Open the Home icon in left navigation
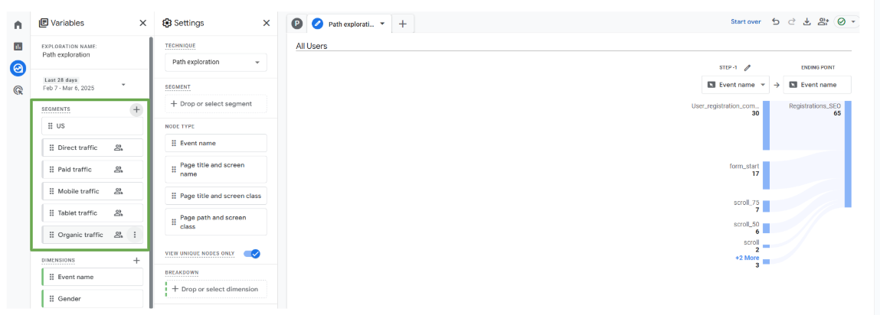 pyautogui.click(x=18, y=25)
